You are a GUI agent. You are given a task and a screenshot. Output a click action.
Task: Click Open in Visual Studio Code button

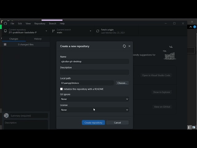[156, 75]
